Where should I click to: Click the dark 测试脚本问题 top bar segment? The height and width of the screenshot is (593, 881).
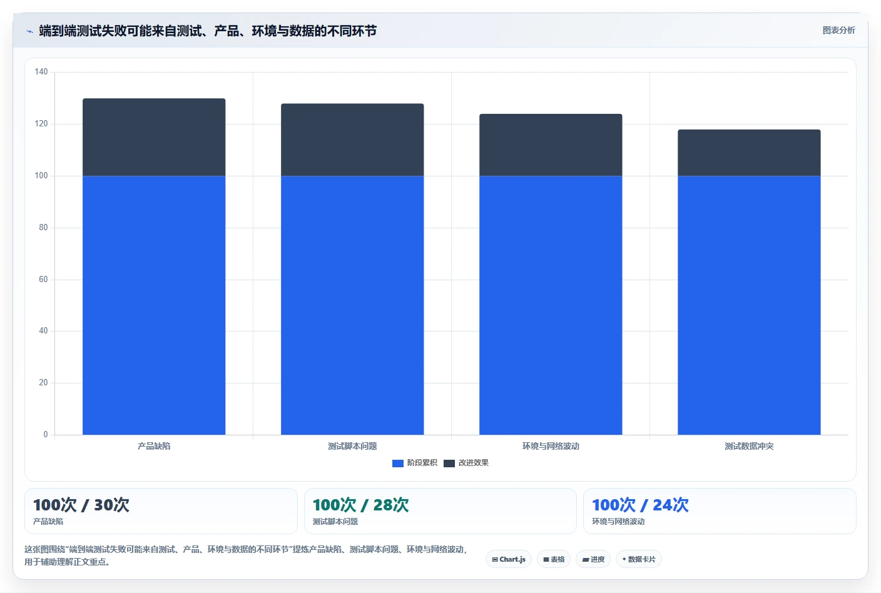coord(352,139)
